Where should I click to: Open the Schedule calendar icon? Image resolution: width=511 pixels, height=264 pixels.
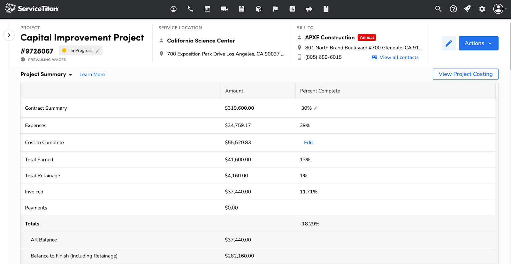coord(208,9)
